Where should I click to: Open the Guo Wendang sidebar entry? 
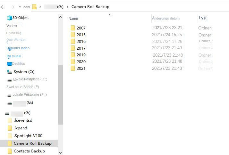(16, 41)
